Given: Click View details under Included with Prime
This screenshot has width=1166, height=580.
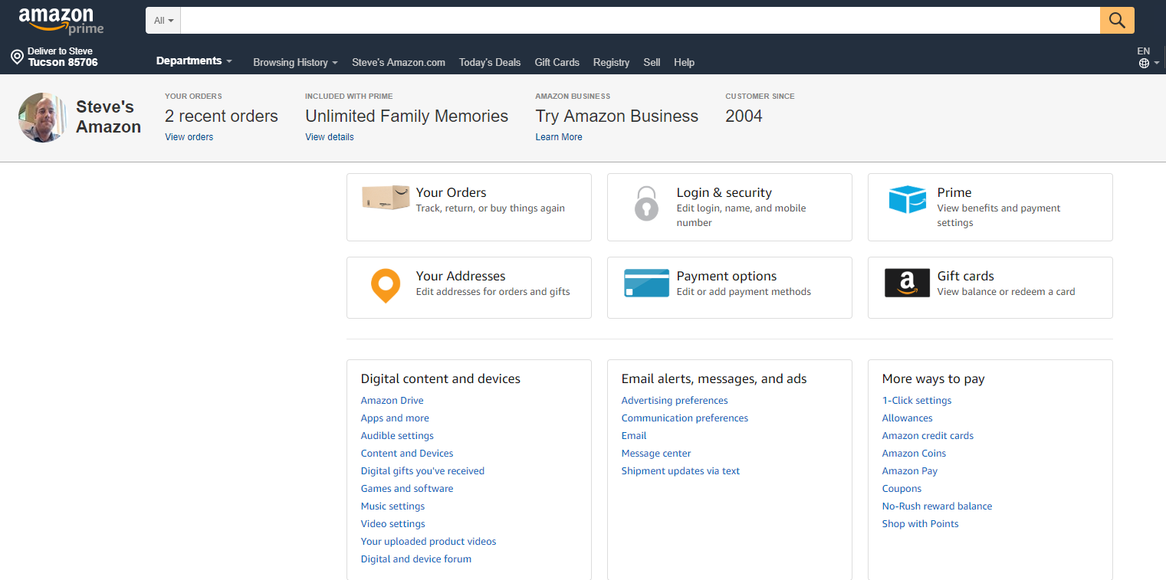Looking at the screenshot, I should [330, 137].
